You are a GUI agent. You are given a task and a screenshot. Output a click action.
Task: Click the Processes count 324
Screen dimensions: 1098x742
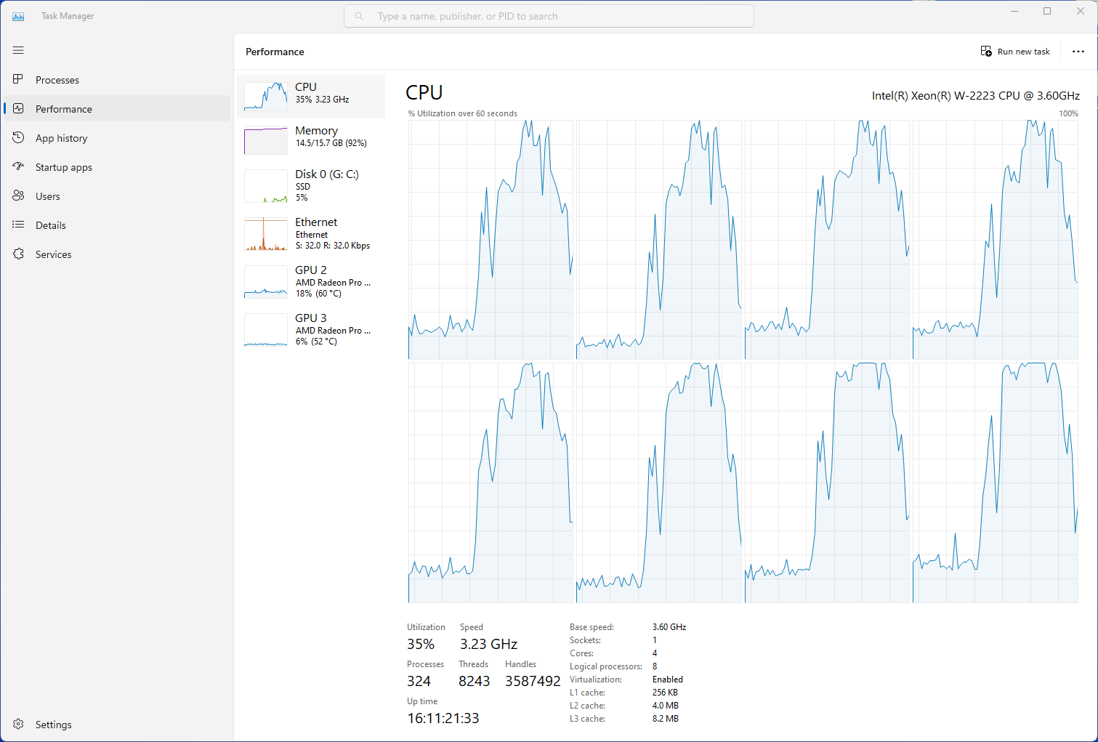click(419, 682)
